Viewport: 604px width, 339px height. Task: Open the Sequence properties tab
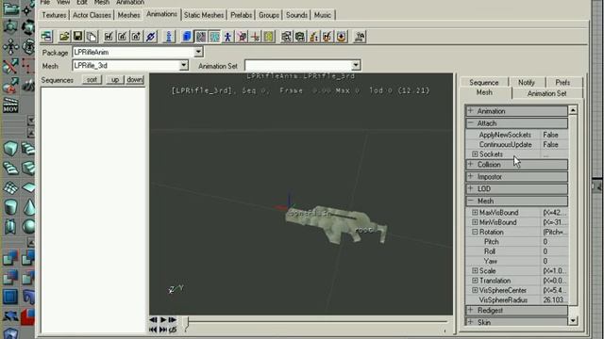484,82
